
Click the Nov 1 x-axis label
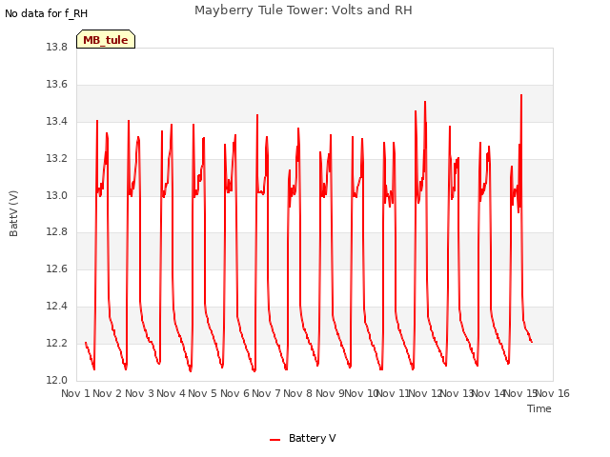click(x=75, y=393)
